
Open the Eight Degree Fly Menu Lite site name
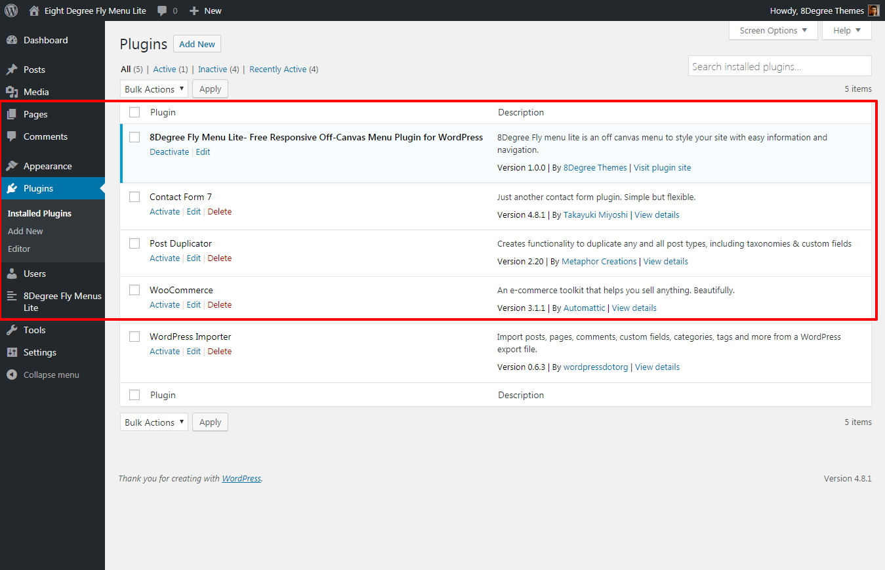tap(95, 10)
